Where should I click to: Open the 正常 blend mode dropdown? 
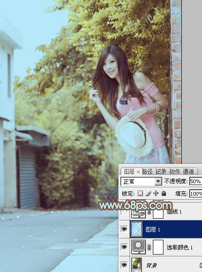(141, 182)
